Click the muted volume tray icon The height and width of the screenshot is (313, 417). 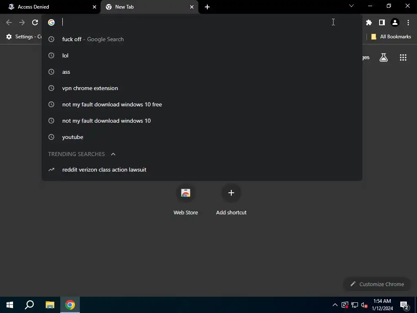tap(364, 305)
